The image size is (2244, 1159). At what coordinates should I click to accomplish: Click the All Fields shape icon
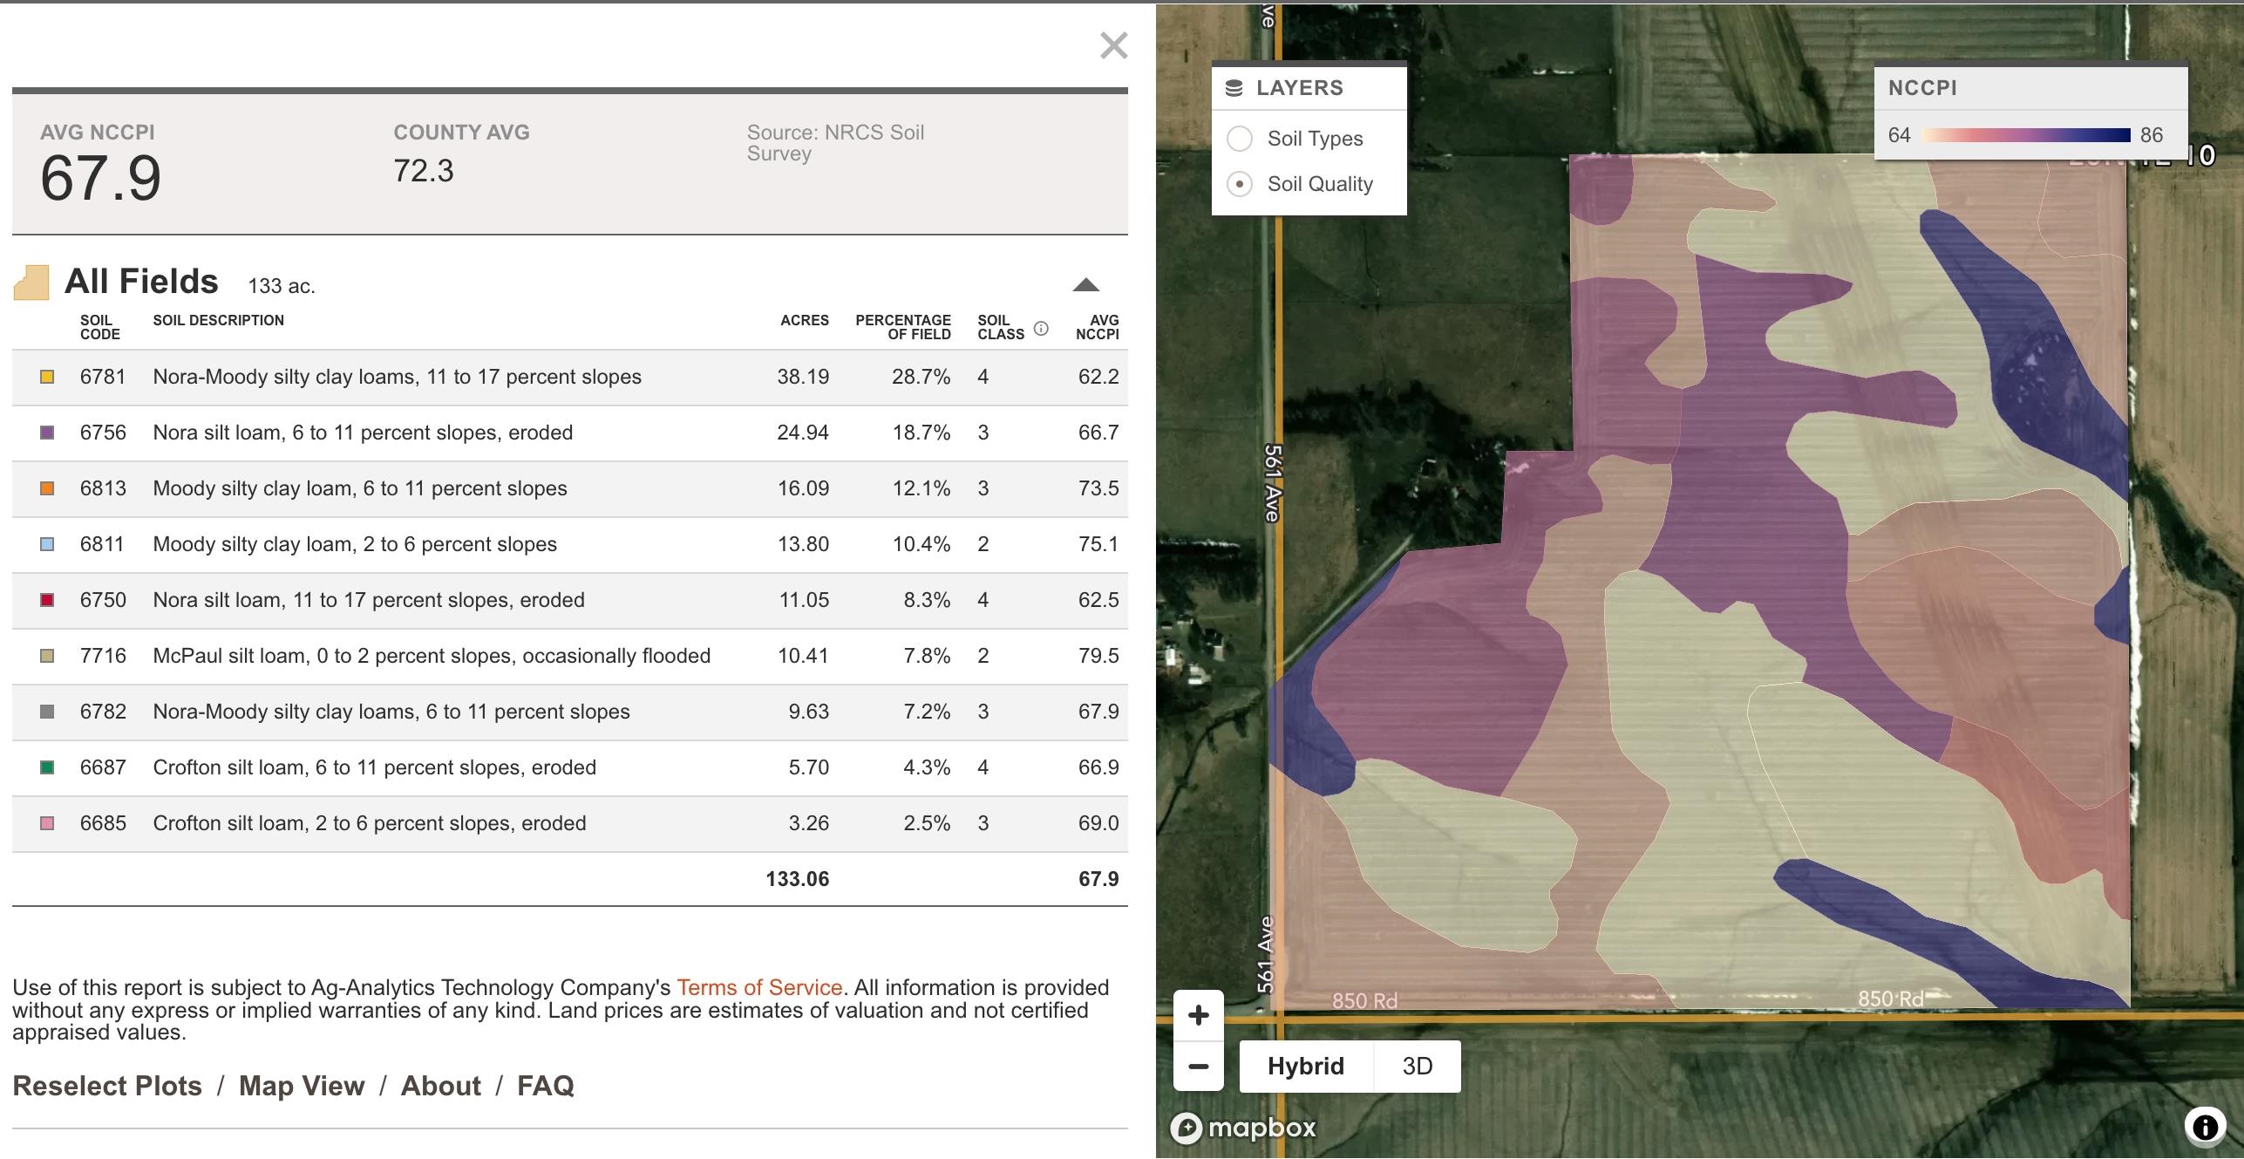click(x=31, y=283)
